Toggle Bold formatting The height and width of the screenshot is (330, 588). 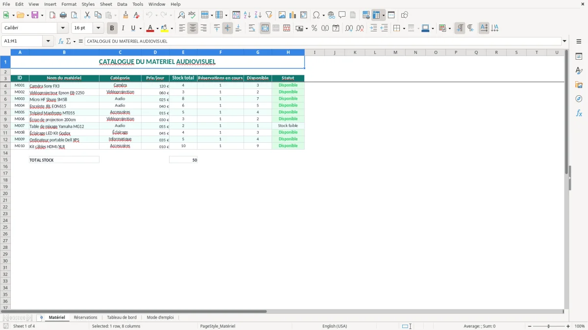(x=112, y=28)
